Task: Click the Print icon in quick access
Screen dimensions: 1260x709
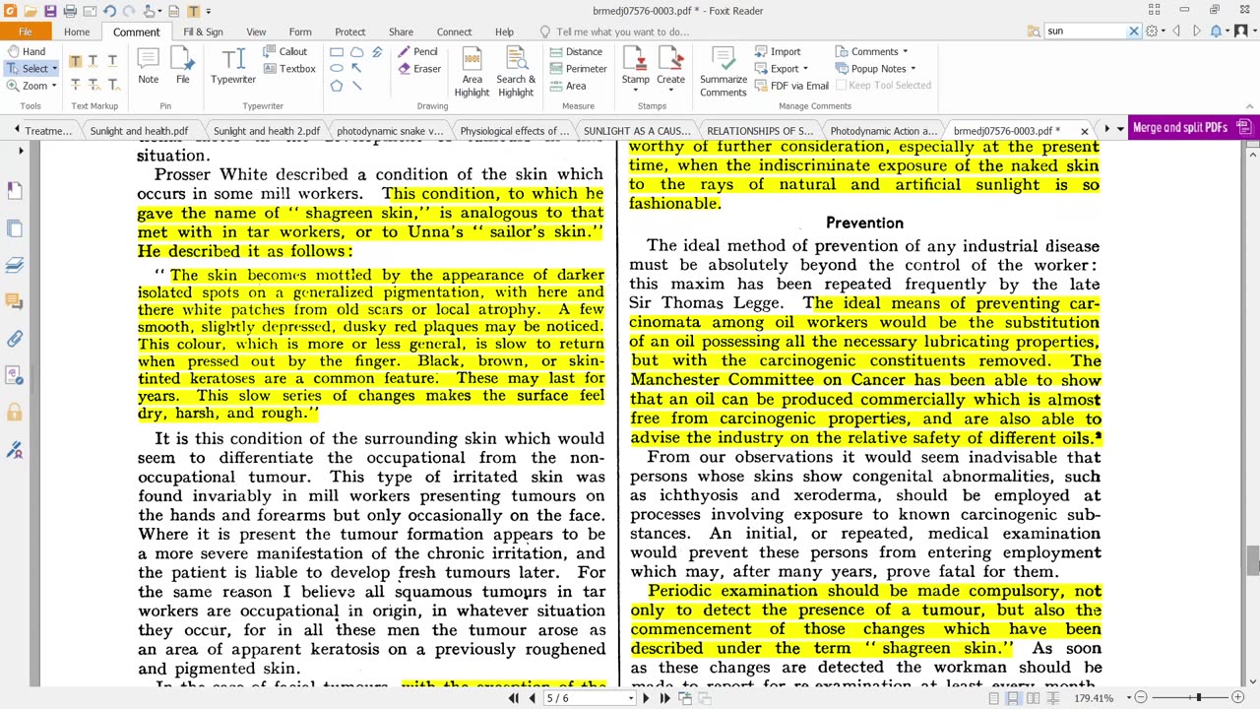Action: (70, 11)
